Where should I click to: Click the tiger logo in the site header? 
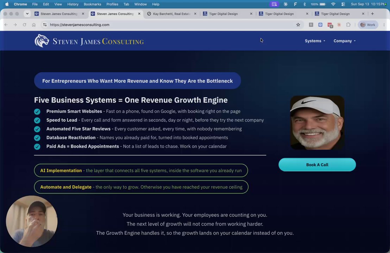tap(42, 41)
